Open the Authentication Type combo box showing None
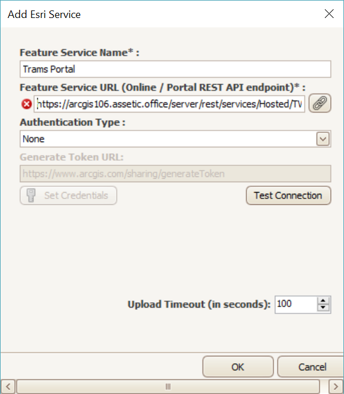This screenshot has width=344, height=394. (x=175, y=139)
